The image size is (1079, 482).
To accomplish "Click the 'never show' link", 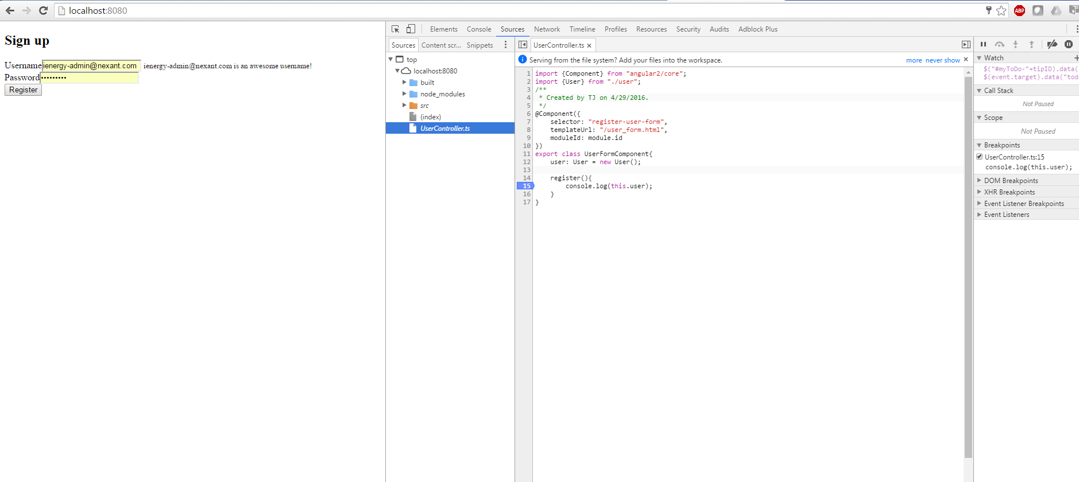I will point(942,60).
